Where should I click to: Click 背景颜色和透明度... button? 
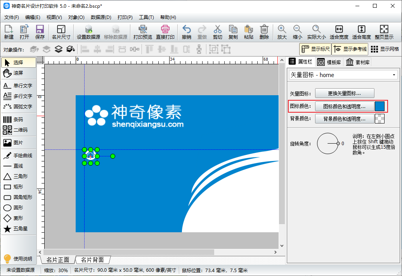pyautogui.click(x=345, y=119)
